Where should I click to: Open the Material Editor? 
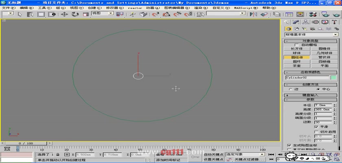coord(313,14)
